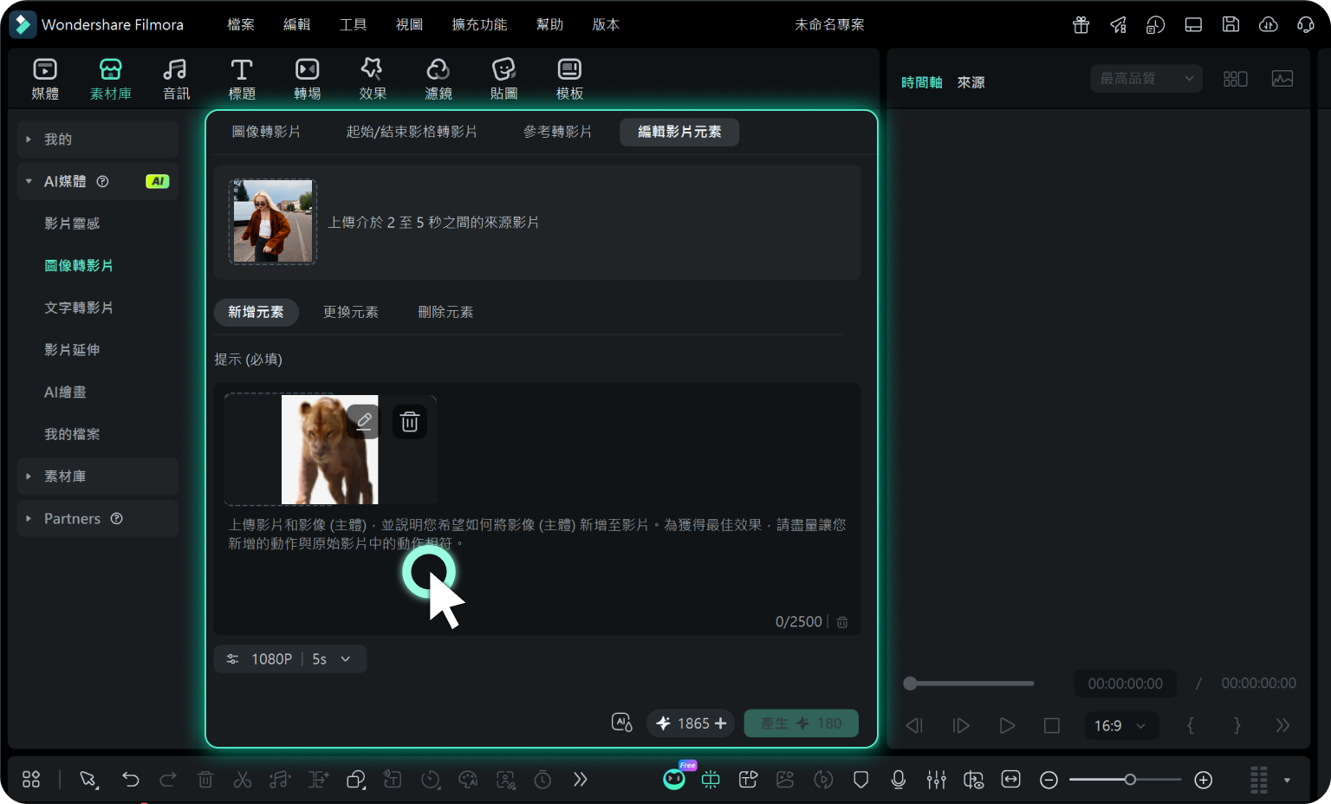Click the paper plane share icon
This screenshot has height=804, width=1331.
pos(1119,24)
